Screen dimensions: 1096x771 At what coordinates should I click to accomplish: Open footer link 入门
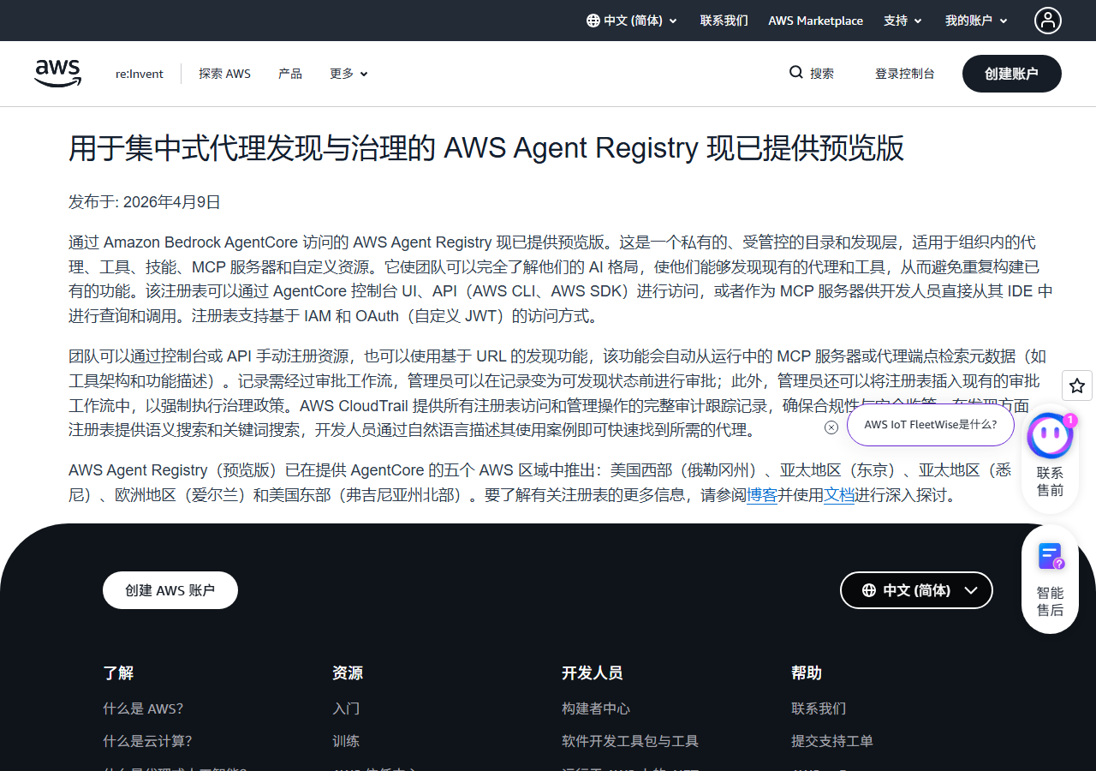point(346,708)
